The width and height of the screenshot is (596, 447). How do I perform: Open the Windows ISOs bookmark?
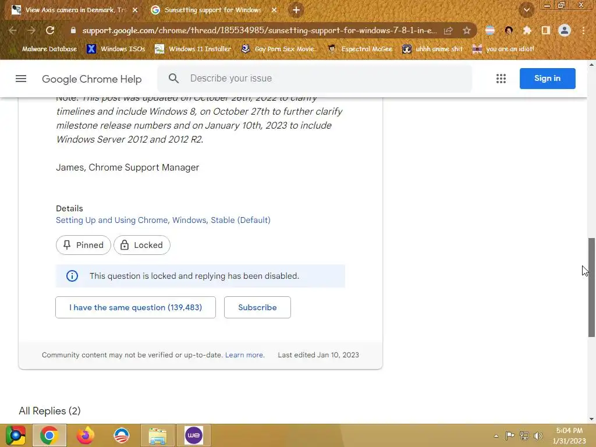coord(116,49)
